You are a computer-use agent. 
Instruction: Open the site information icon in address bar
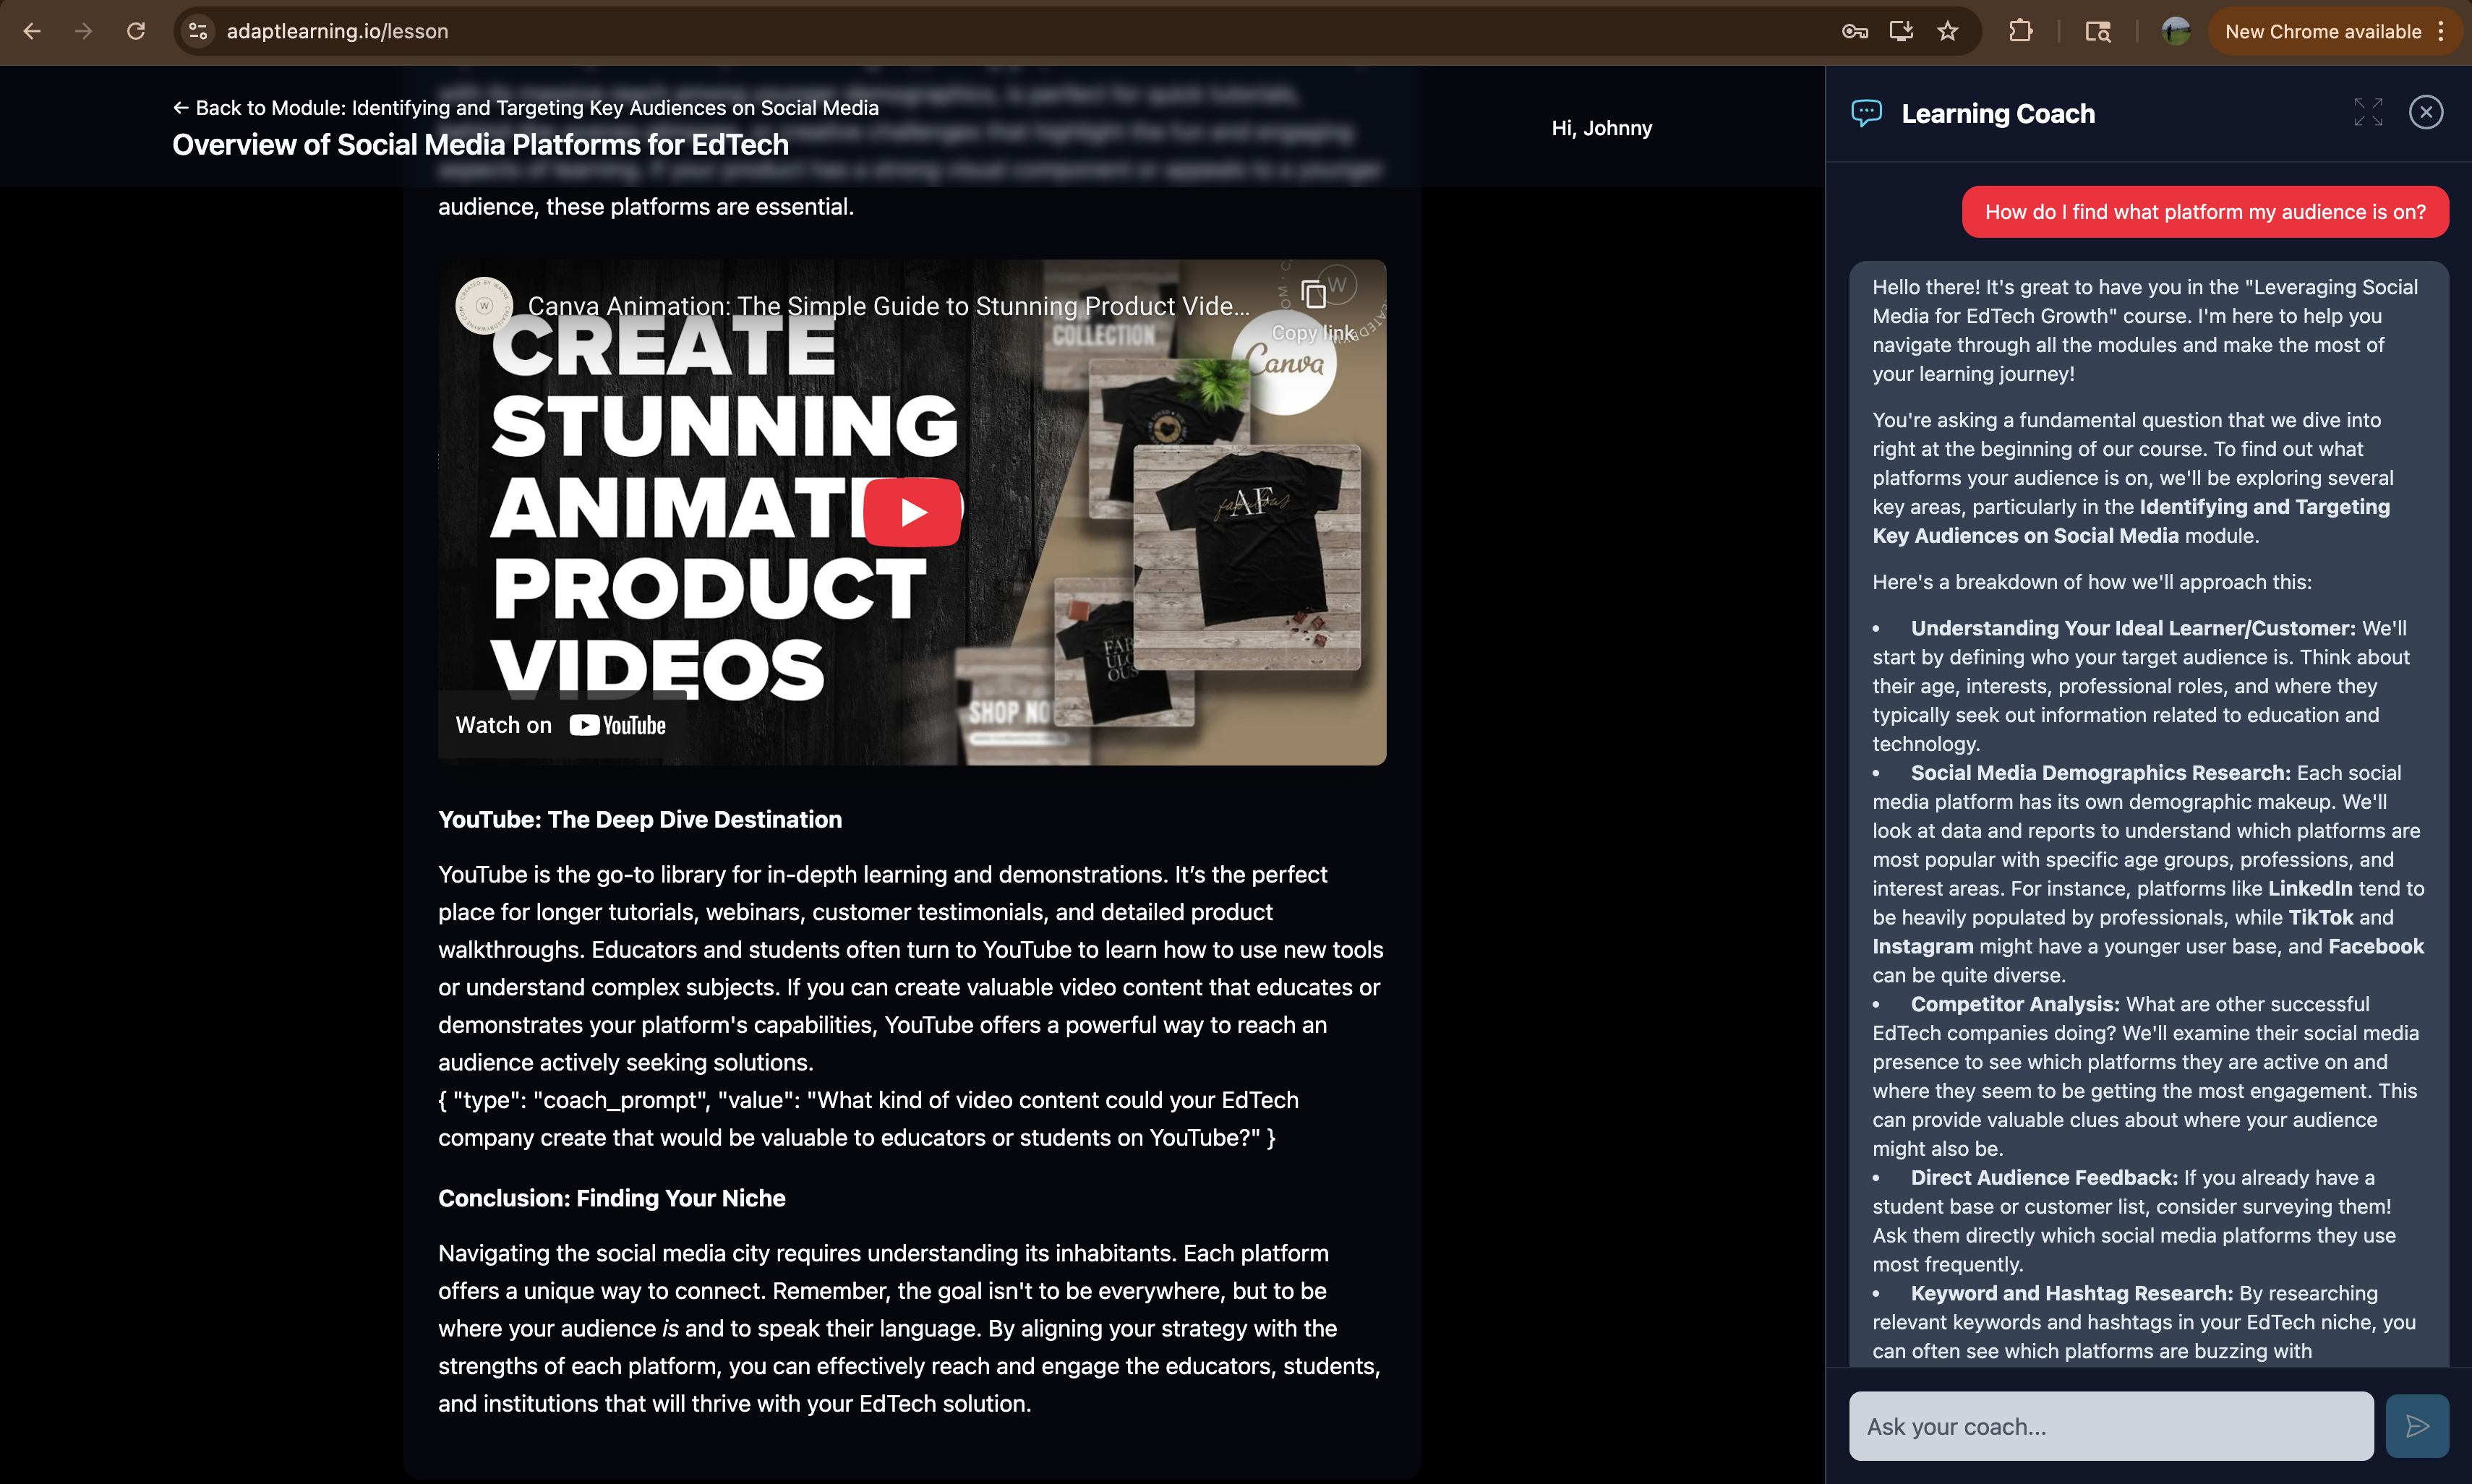click(198, 31)
